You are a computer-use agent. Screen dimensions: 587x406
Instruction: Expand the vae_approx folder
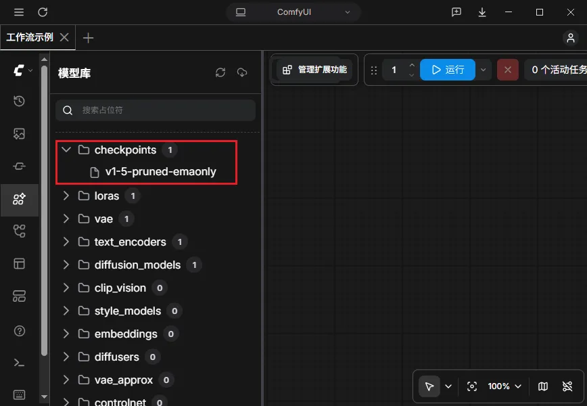click(66, 380)
